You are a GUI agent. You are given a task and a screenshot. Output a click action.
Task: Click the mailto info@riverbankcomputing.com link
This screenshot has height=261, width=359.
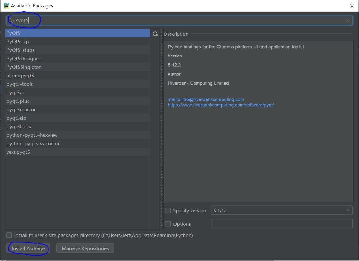click(206, 99)
